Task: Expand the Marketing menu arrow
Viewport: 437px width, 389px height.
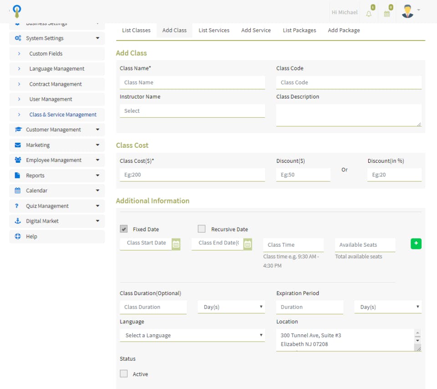Action: [97, 145]
